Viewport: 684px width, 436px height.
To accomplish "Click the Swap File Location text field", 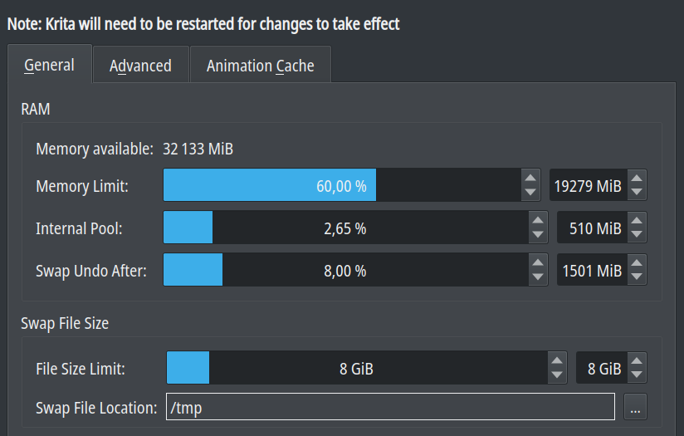I will [390, 407].
